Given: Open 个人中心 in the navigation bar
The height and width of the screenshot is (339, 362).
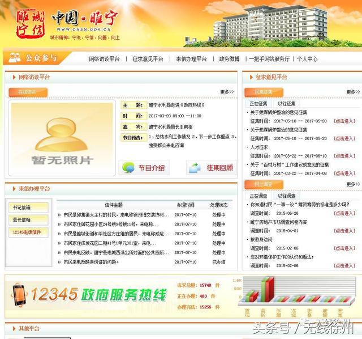Looking at the screenshot, I should pos(307,59).
